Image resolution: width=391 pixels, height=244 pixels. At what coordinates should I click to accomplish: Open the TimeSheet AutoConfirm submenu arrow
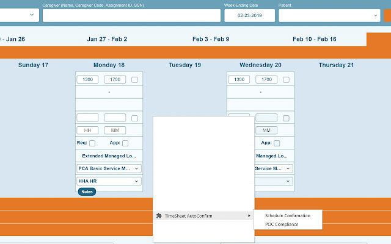(x=249, y=216)
